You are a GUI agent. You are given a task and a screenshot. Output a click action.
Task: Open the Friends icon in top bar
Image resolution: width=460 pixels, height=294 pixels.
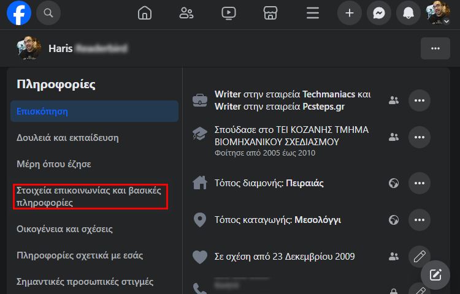(186, 13)
